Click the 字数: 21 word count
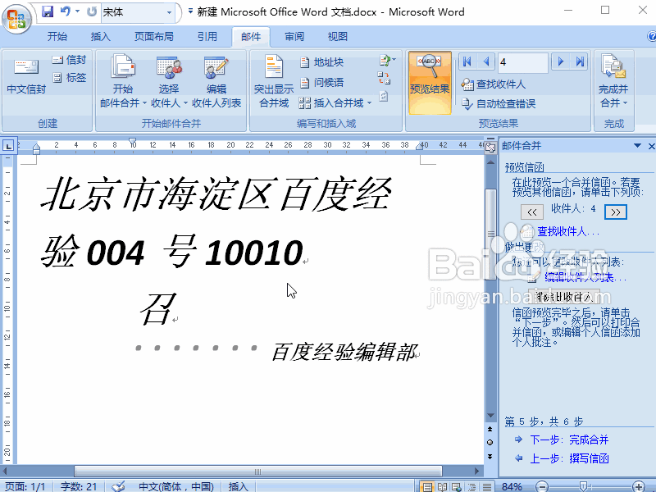Viewport: 656px width, 492px height. [x=79, y=486]
